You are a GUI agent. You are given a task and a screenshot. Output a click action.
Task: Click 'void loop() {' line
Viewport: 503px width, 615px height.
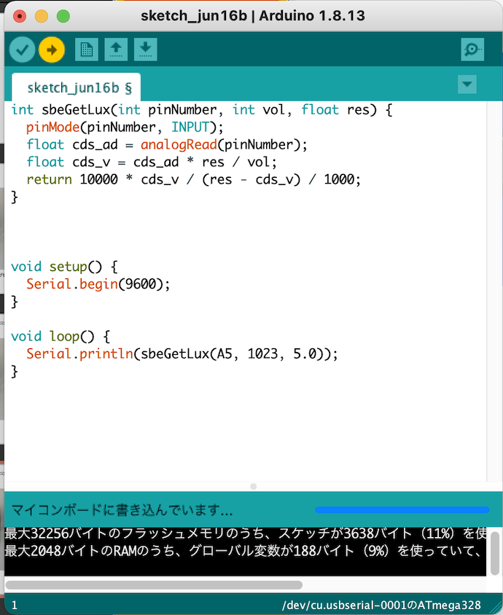[61, 337]
